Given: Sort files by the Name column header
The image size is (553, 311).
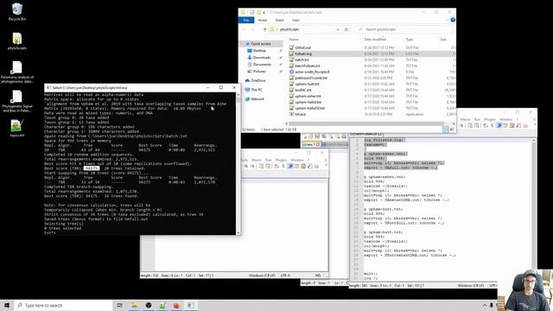Looking at the screenshot, I should click(x=294, y=39).
